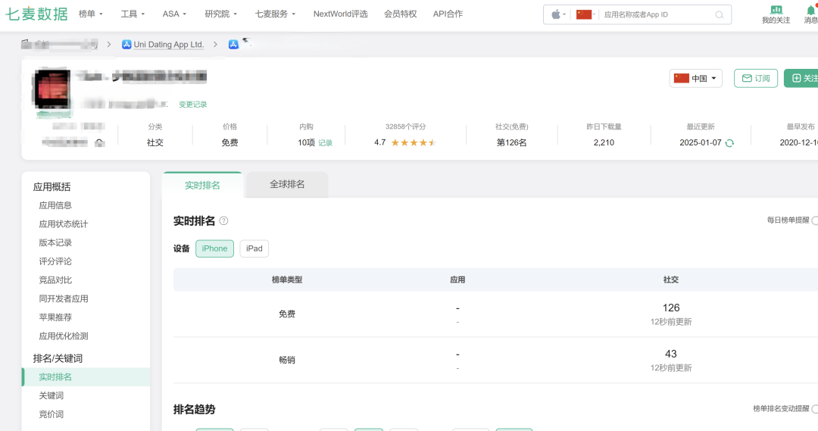Screen dimensions: 818x431
Task: Open 苹果推荐 in sidebar
Action: tap(55, 317)
